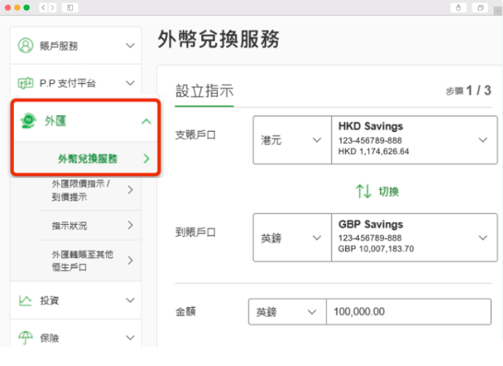The width and height of the screenshot is (503, 366).
Task: Click the HKD 1,174,626.64 balance text
Action: tap(374, 151)
